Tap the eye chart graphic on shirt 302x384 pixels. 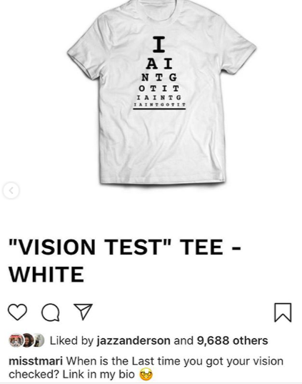(159, 73)
